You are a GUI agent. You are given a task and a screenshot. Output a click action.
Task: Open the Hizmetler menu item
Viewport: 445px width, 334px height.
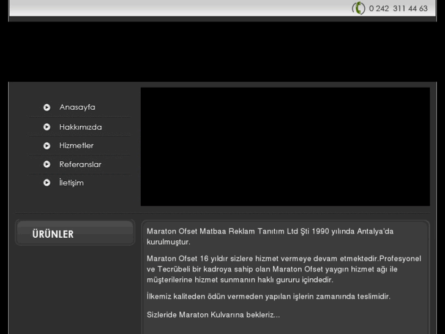point(77,145)
